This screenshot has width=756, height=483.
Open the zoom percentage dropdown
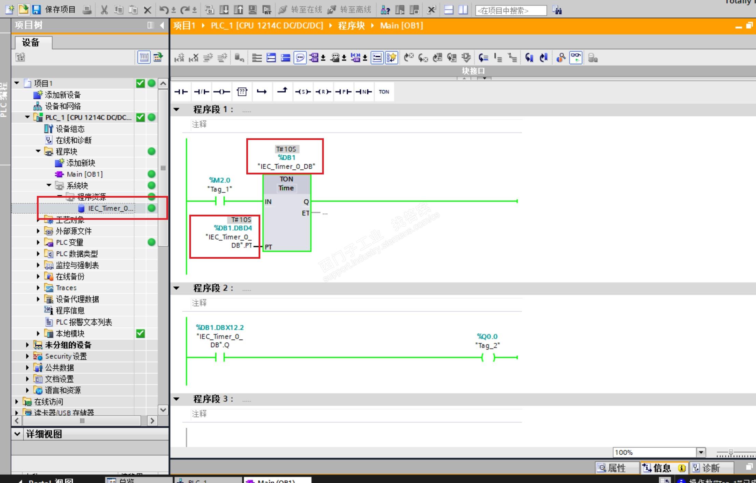pyautogui.click(x=701, y=452)
